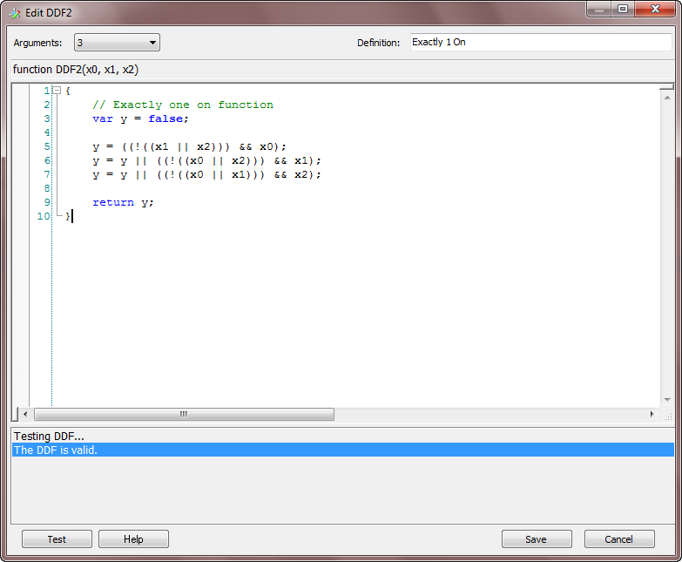Cancel editing the DDF
Image resolution: width=682 pixels, height=562 pixels.
tap(618, 539)
